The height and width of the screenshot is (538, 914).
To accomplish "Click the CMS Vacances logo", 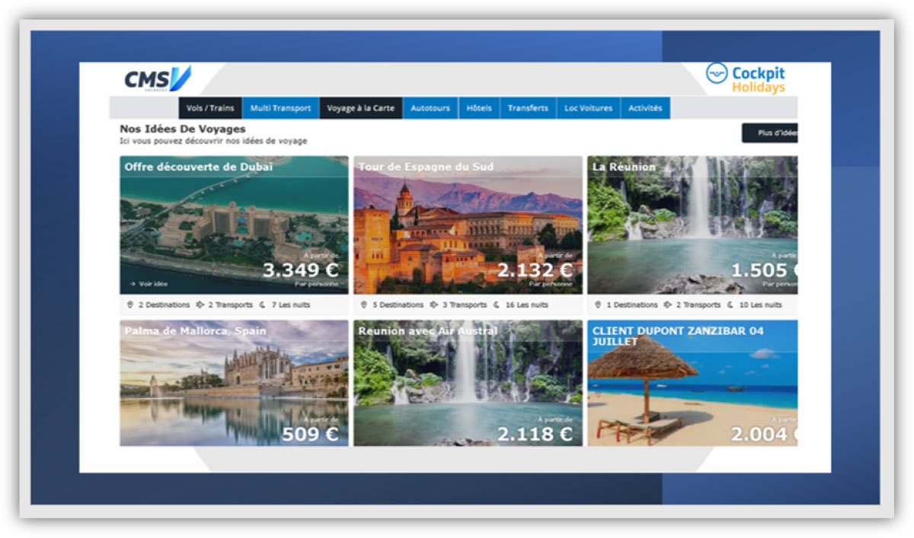I will [x=158, y=78].
